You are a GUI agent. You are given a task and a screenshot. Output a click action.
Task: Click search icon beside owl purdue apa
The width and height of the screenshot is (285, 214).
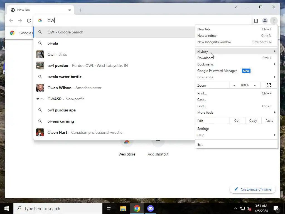point(40,110)
